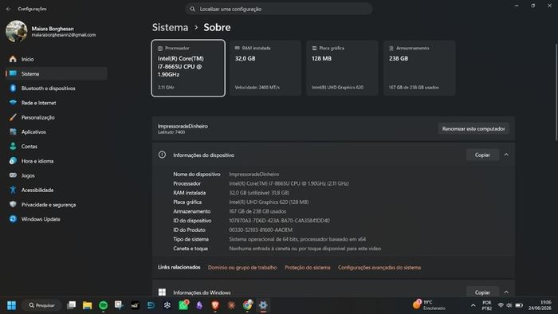
Task: Click the search magnifier icon in the settings search box
Action: pyautogui.click(x=193, y=9)
